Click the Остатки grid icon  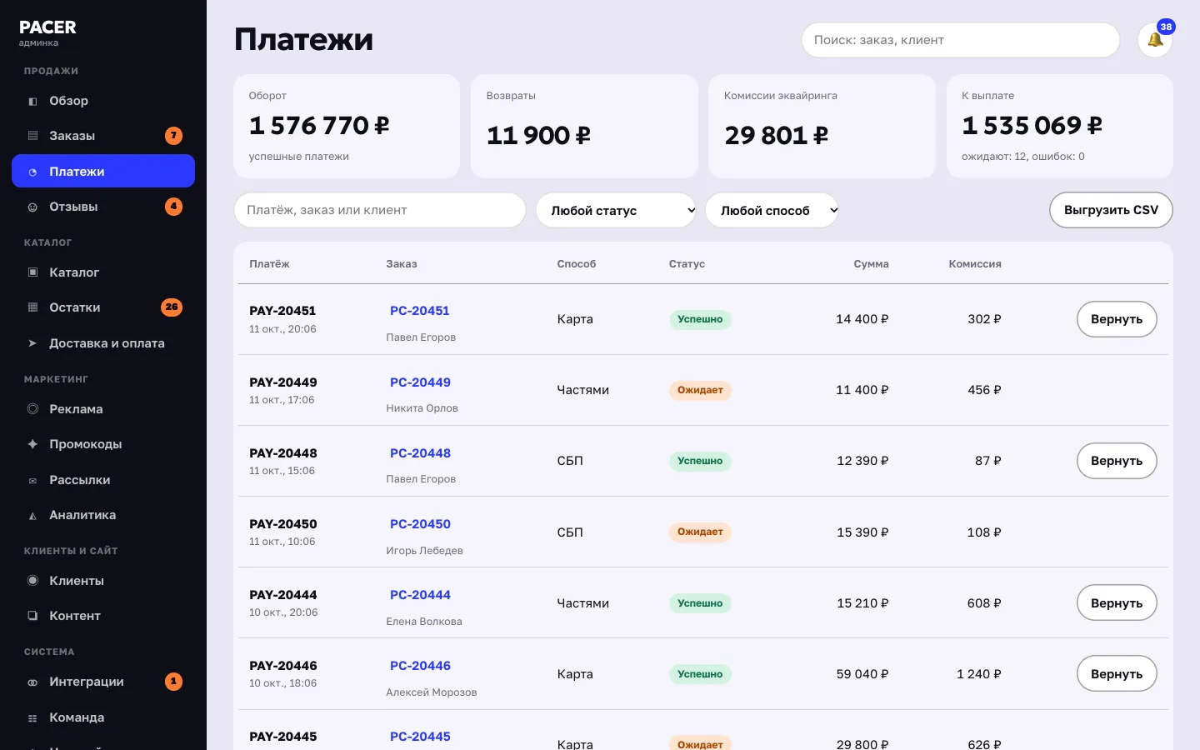[x=32, y=307]
